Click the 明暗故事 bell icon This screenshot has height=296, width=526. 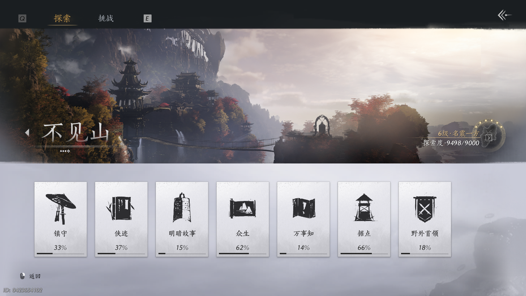click(x=182, y=207)
